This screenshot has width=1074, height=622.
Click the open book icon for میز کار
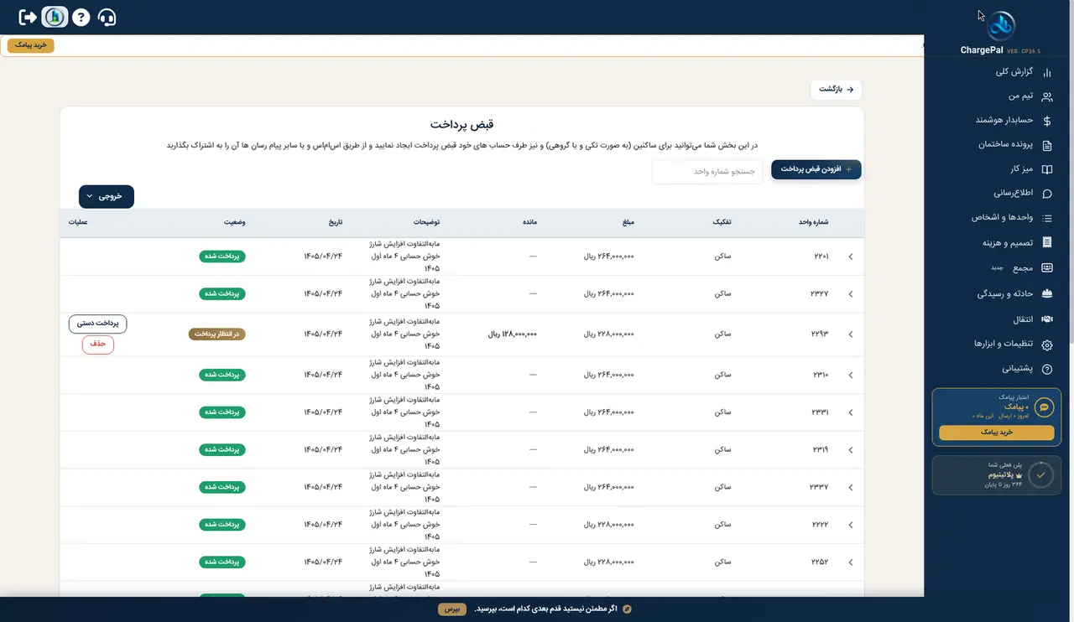click(x=1046, y=169)
